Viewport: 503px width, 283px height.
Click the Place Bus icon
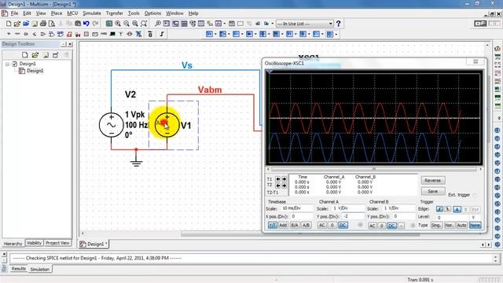pyautogui.click(x=162, y=34)
